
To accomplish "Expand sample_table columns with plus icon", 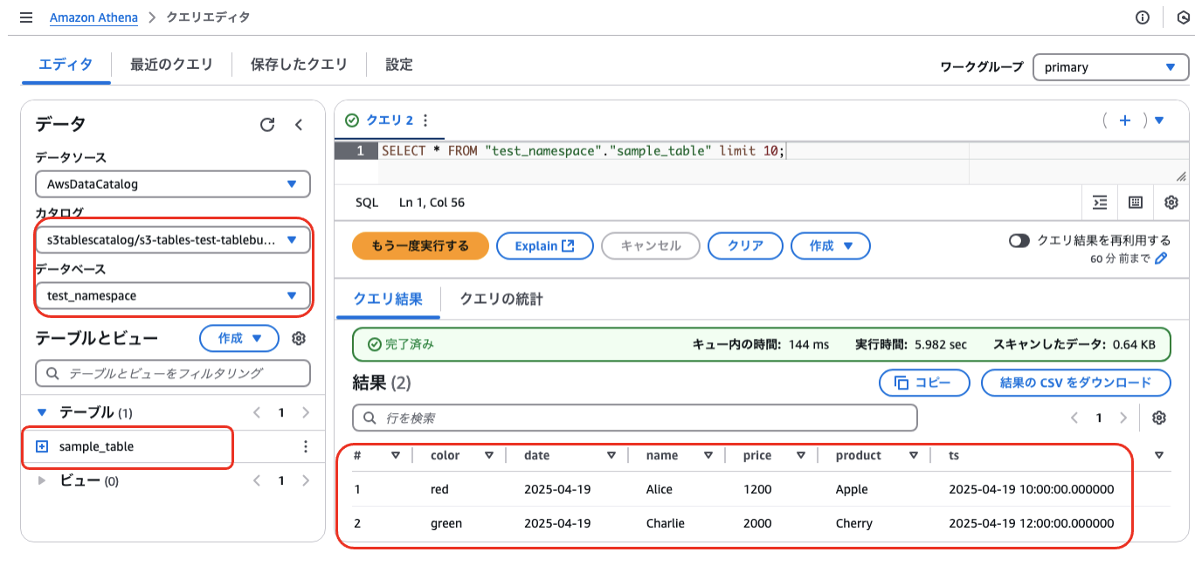I will [42, 446].
